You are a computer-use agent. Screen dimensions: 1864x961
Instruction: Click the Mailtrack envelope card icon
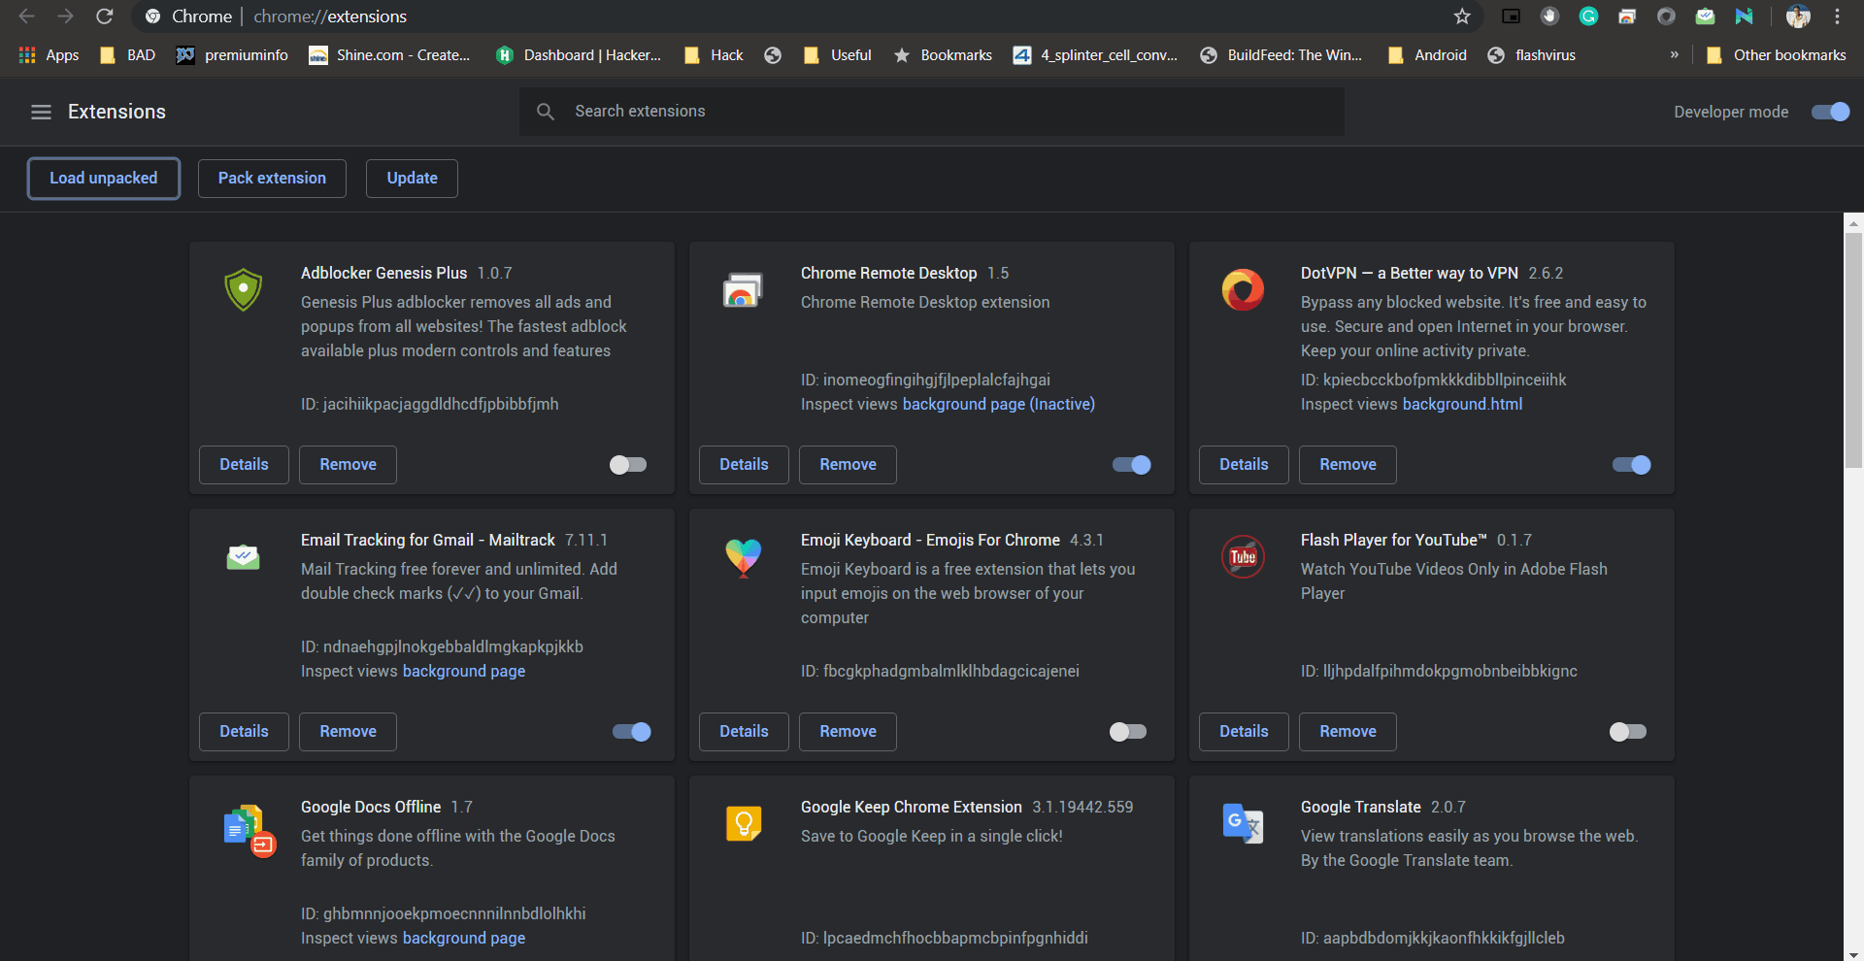(x=243, y=557)
